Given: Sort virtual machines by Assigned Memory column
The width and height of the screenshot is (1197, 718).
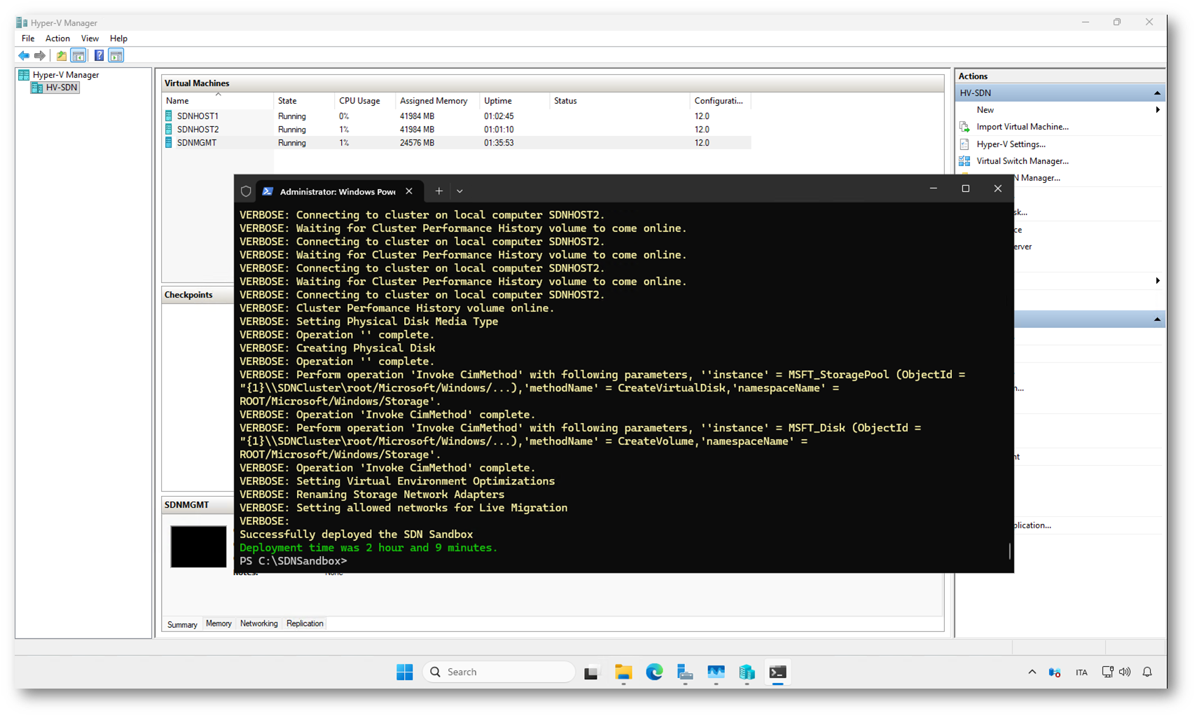Looking at the screenshot, I should point(433,101).
